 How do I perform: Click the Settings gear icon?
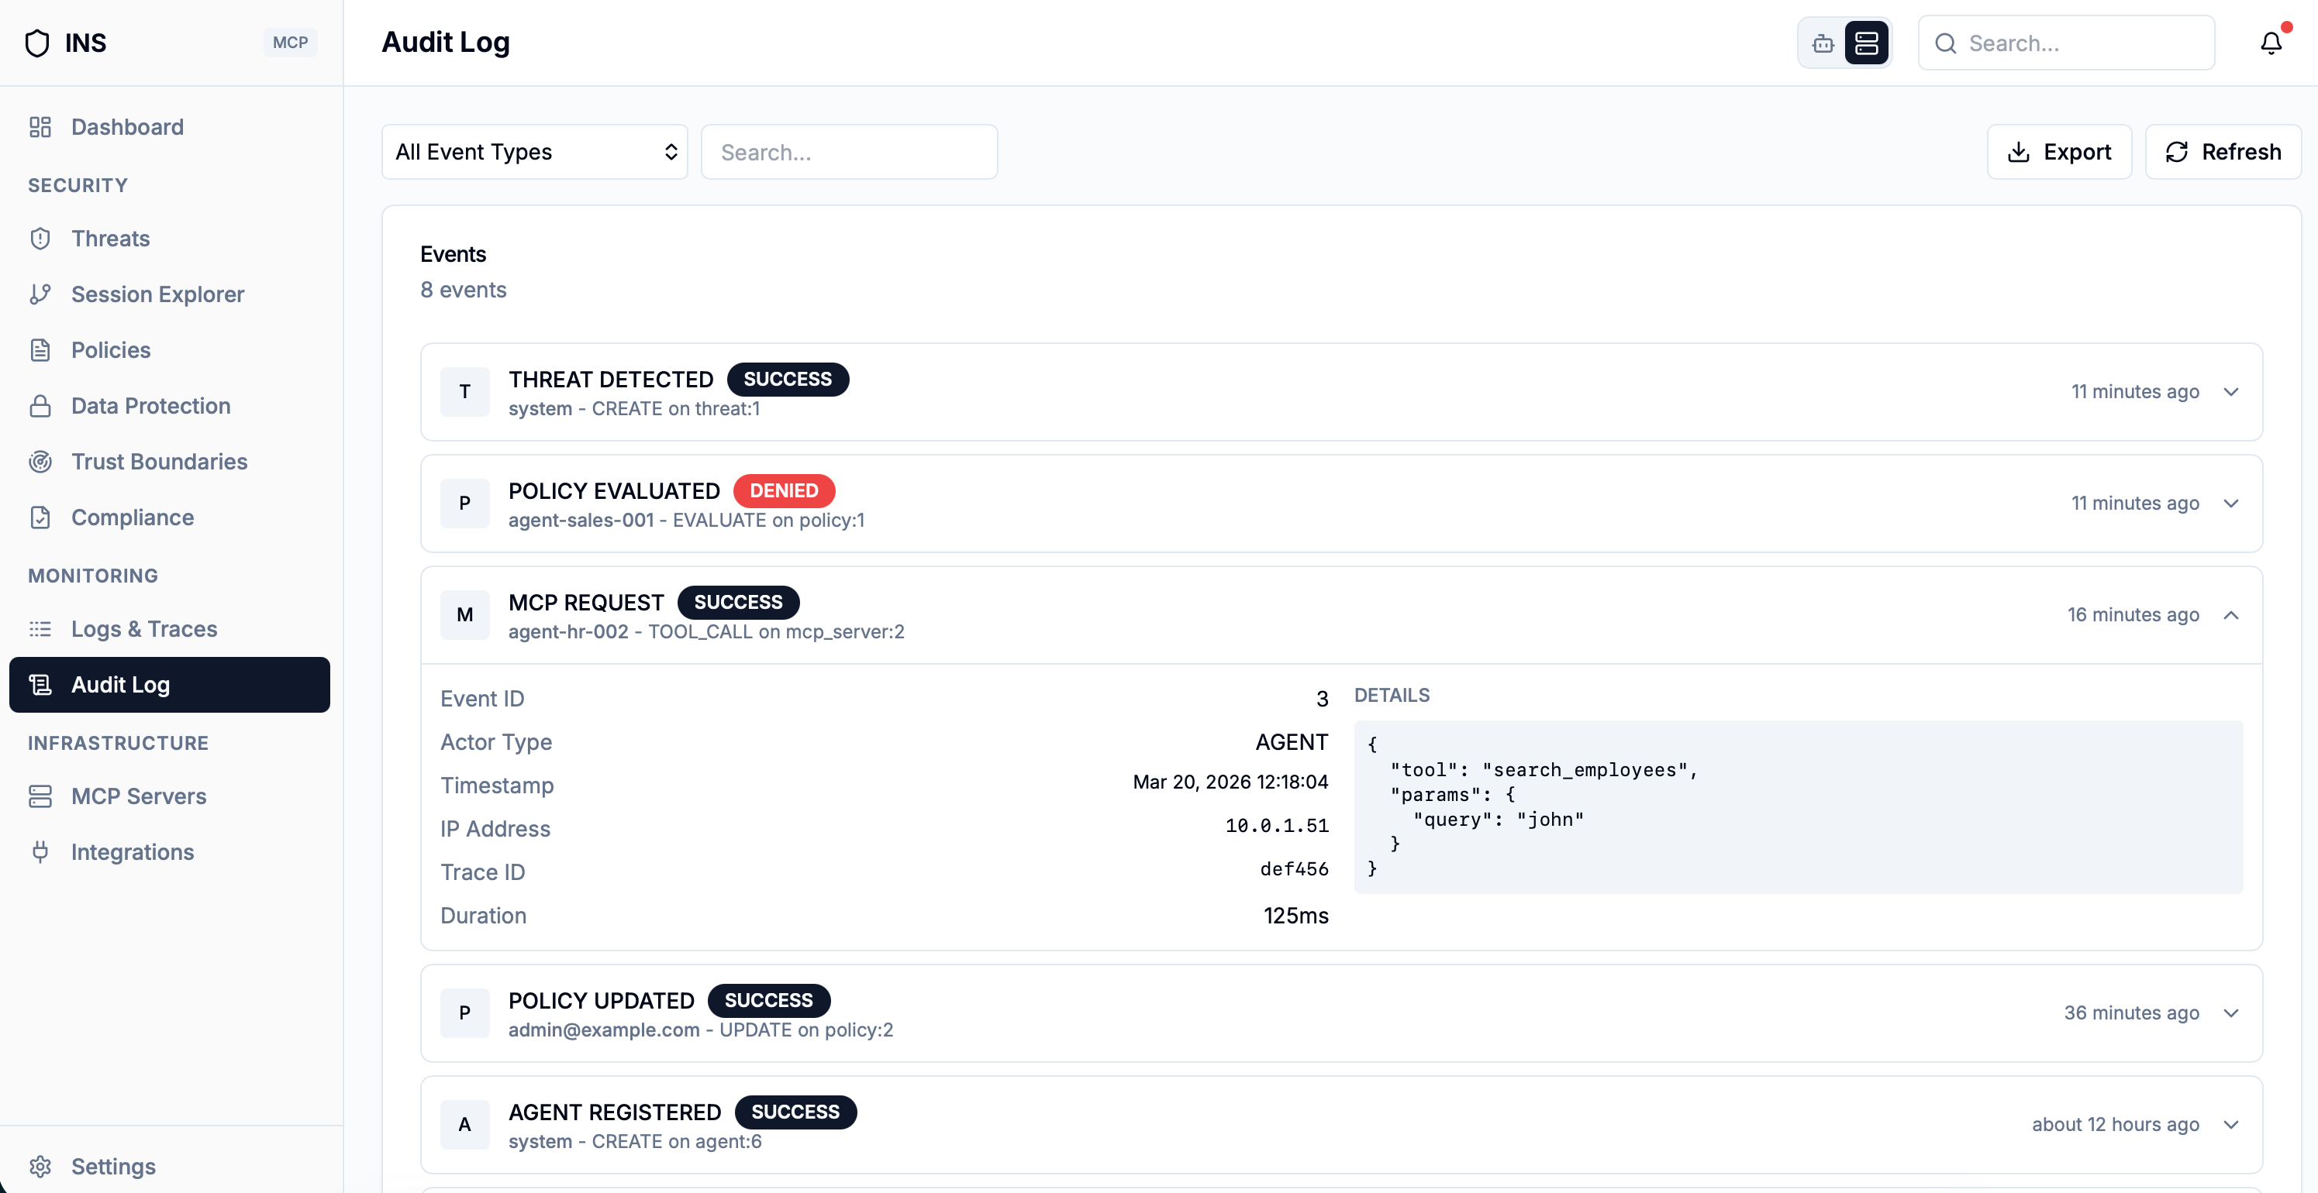[x=40, y=1166]
